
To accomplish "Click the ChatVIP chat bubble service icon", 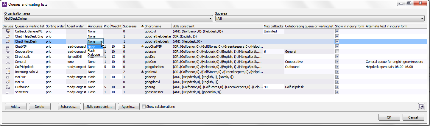I will coord(8,46).
